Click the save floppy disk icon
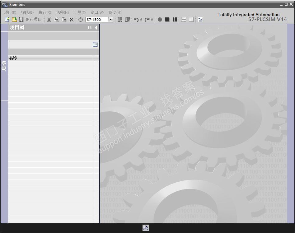Viewport: 295px width, 233px height. [21, 19]
